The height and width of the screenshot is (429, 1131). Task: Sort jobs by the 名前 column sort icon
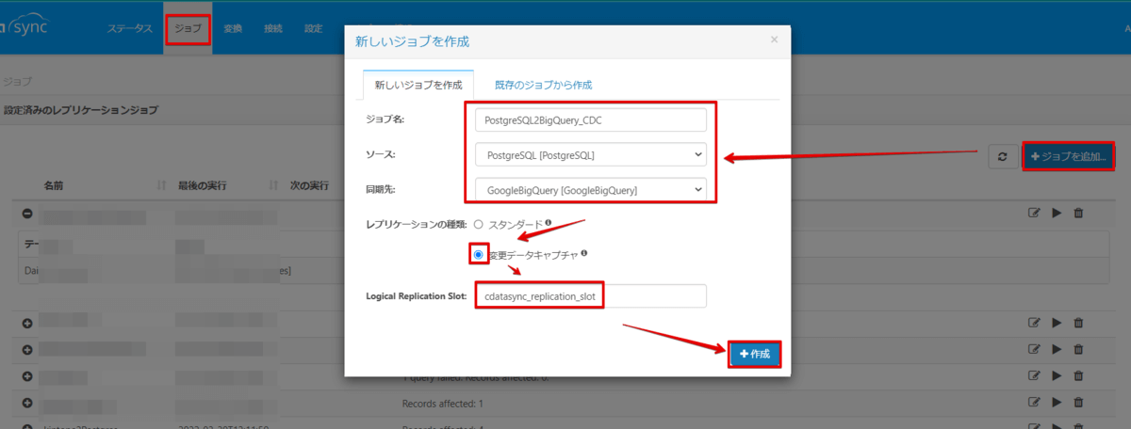[x=161, y=184]
